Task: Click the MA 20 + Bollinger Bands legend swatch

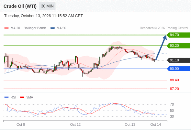Action: pyautogui.click(x=6, y=28)
